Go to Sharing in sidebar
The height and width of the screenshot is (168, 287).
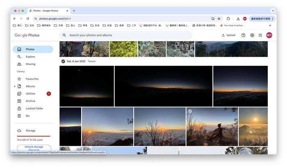coord(30,64)
